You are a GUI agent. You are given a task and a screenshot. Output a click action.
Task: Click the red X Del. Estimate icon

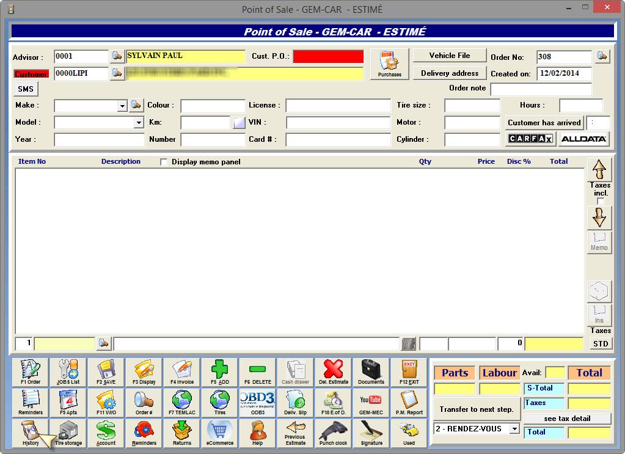(x=333, y=372)
